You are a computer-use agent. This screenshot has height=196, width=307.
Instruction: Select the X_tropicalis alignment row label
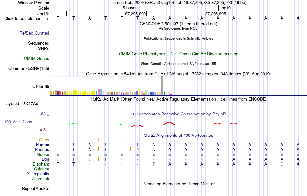click(x=38, y=174)
